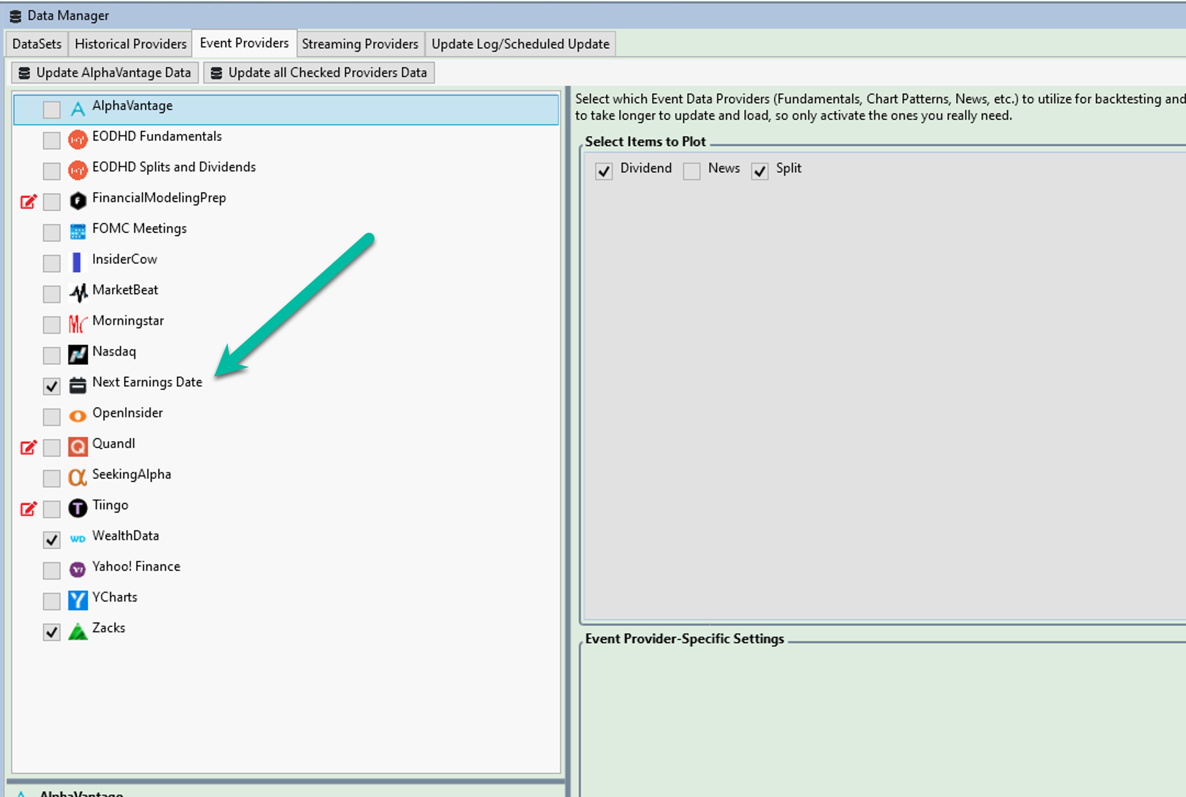
Task: Click the Yahoo! Finance purple icon
Action: [78, 570]
